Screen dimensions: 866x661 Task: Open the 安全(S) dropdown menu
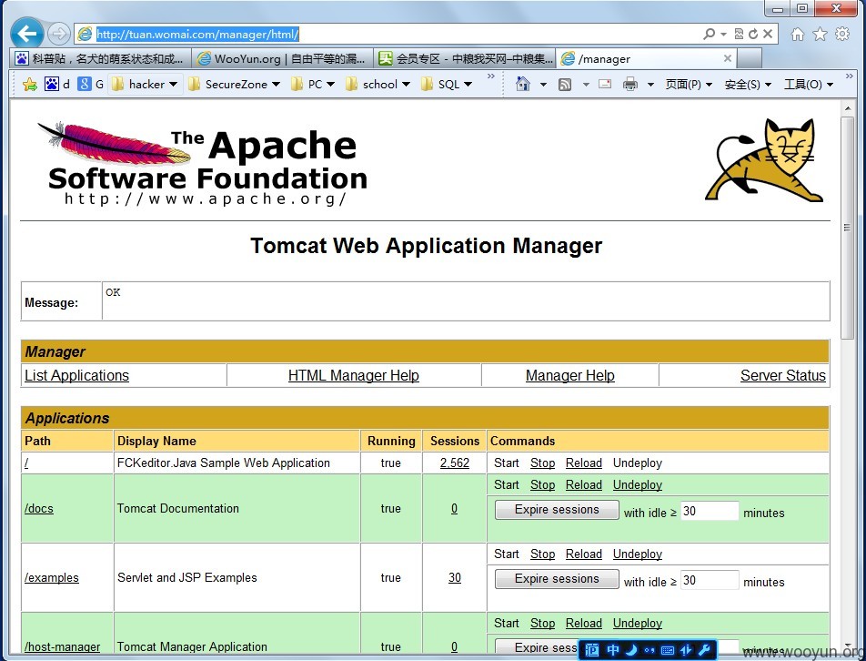pos(747,85)
